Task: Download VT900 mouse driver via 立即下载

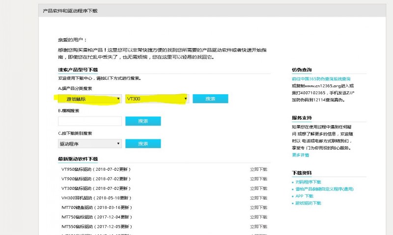Action: pyautogui.click(x=258, y=179)
